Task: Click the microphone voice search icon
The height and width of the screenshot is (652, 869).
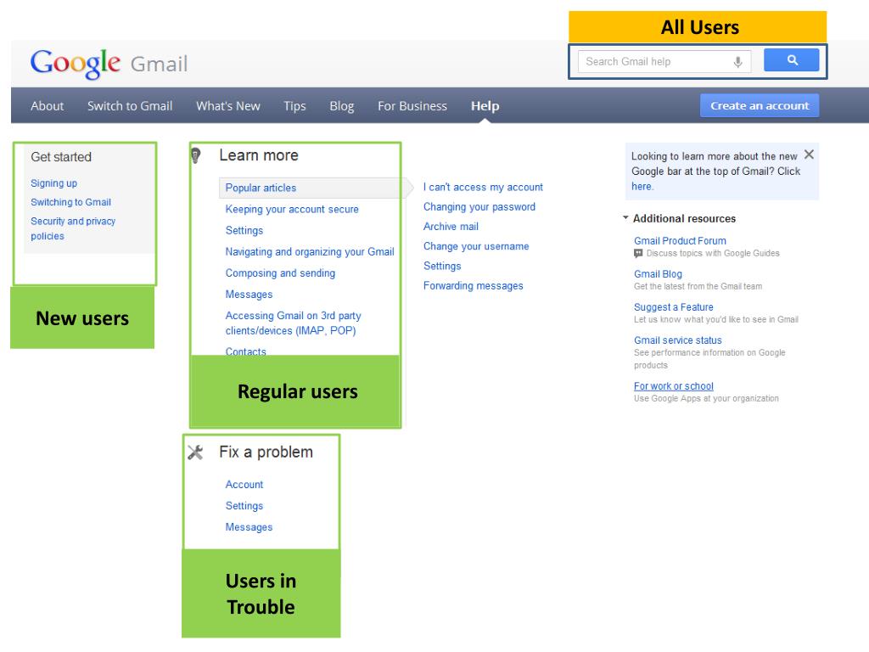Action: 737,61
